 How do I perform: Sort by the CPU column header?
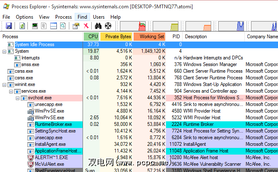point(91,37)
